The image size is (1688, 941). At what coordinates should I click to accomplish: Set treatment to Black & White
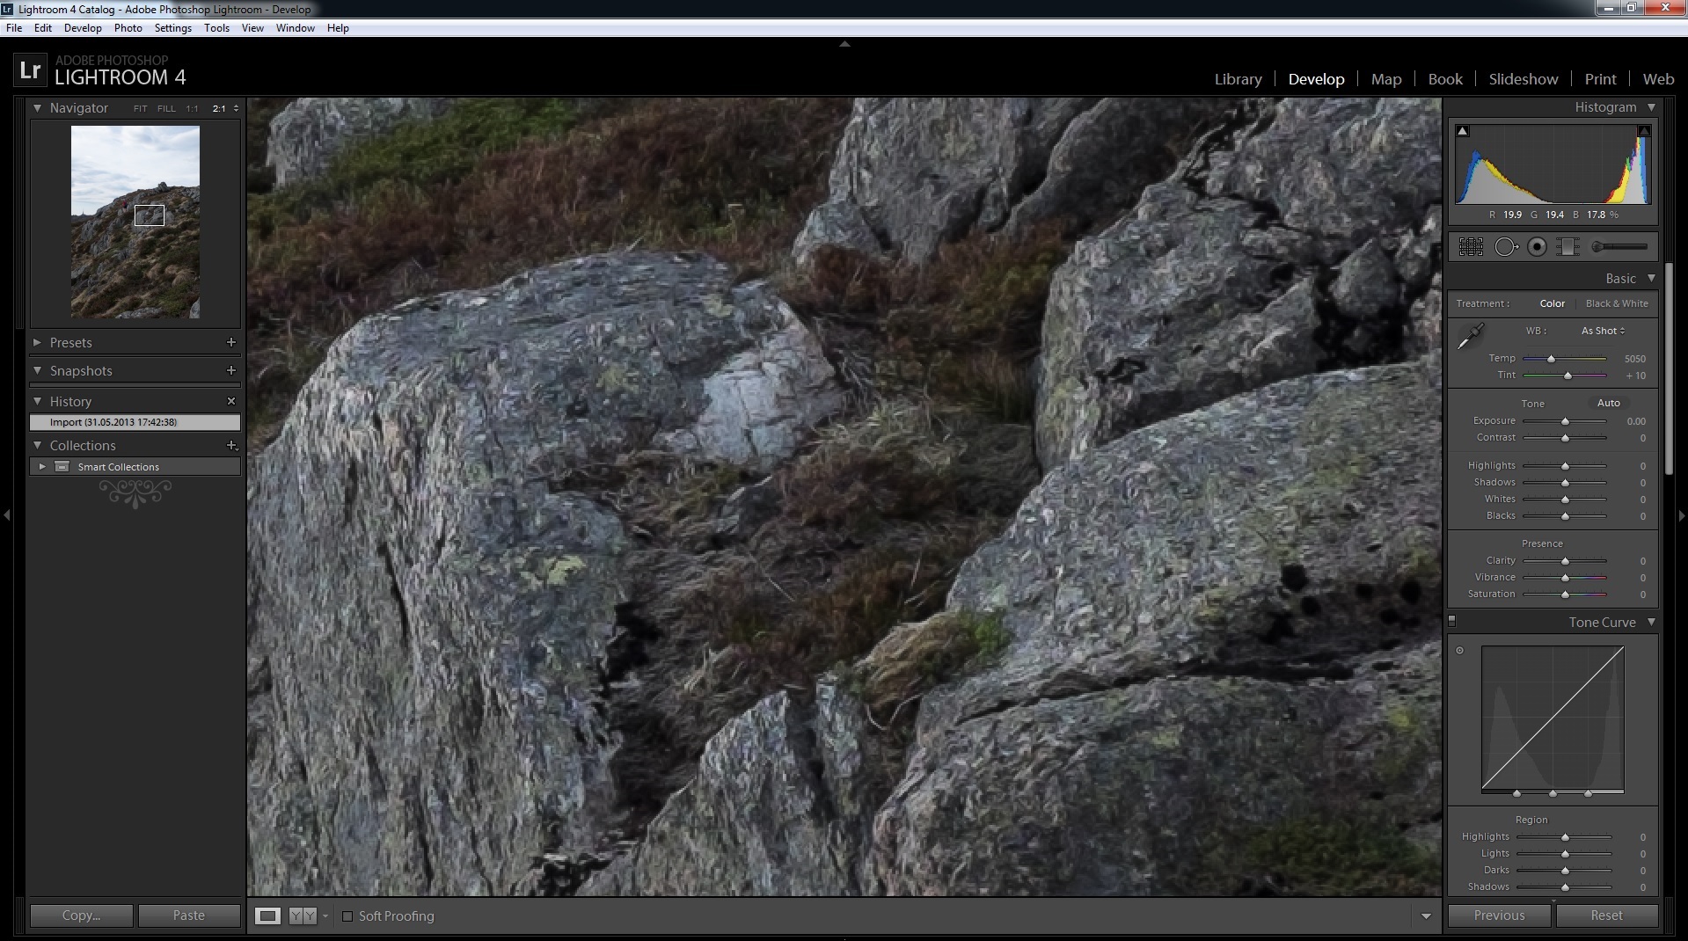[x=1617, y=303]
